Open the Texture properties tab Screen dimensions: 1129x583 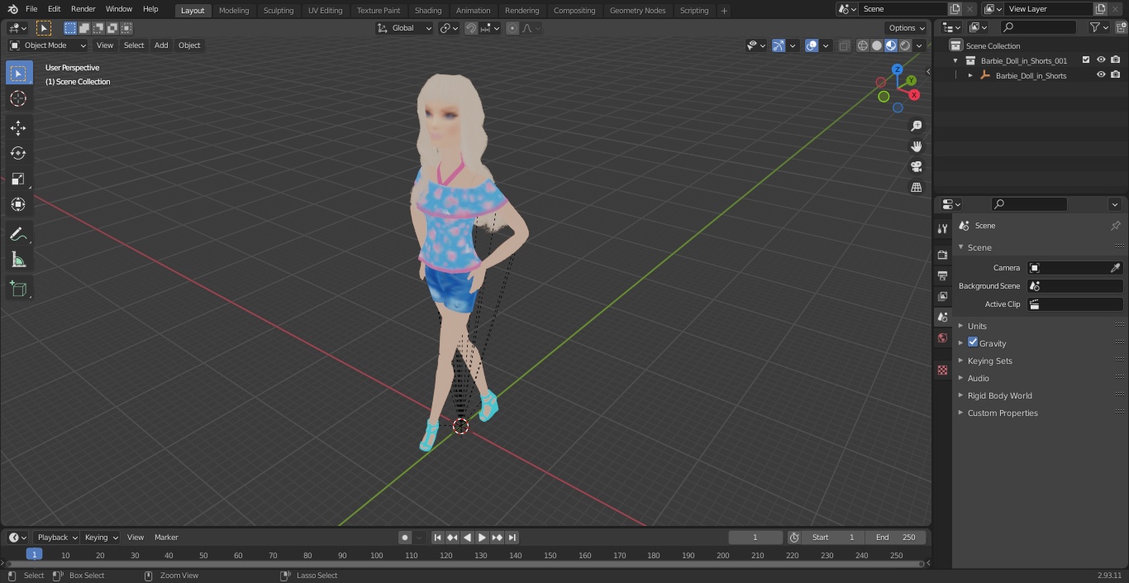coord(942,370)
